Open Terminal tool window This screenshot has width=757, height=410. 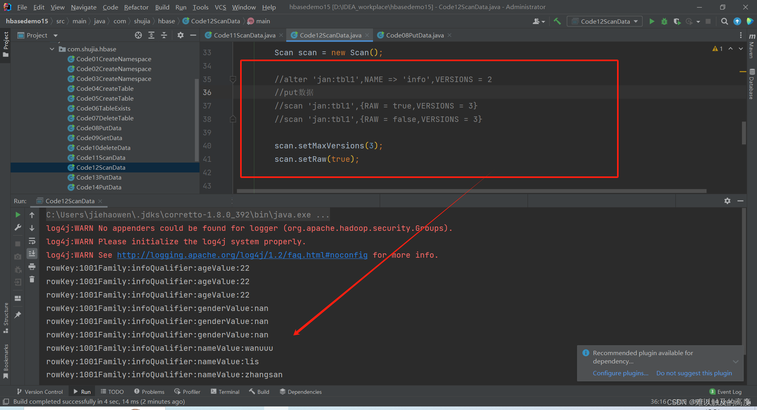coord(225,391)
